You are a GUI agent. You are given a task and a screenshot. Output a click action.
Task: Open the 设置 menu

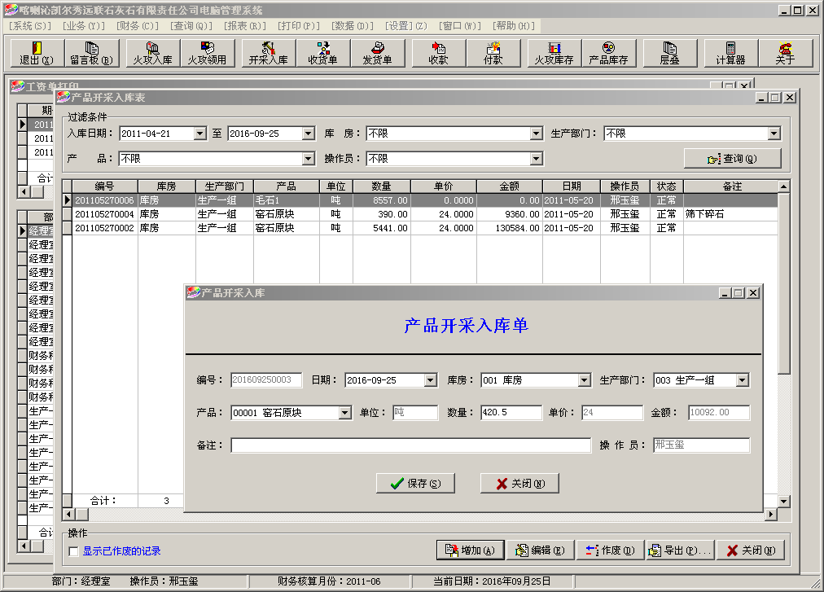click(x=403, y=25)
